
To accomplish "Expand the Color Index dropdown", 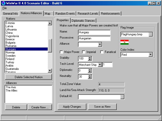I will point(151,54).
